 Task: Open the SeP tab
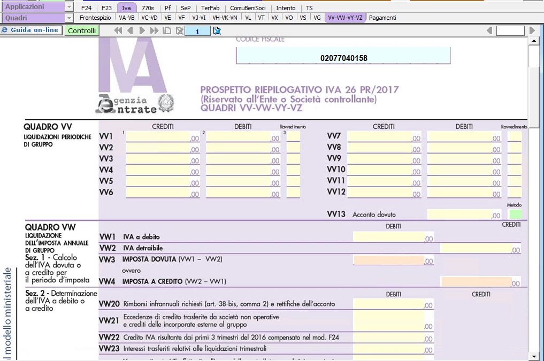pos(186,8)
